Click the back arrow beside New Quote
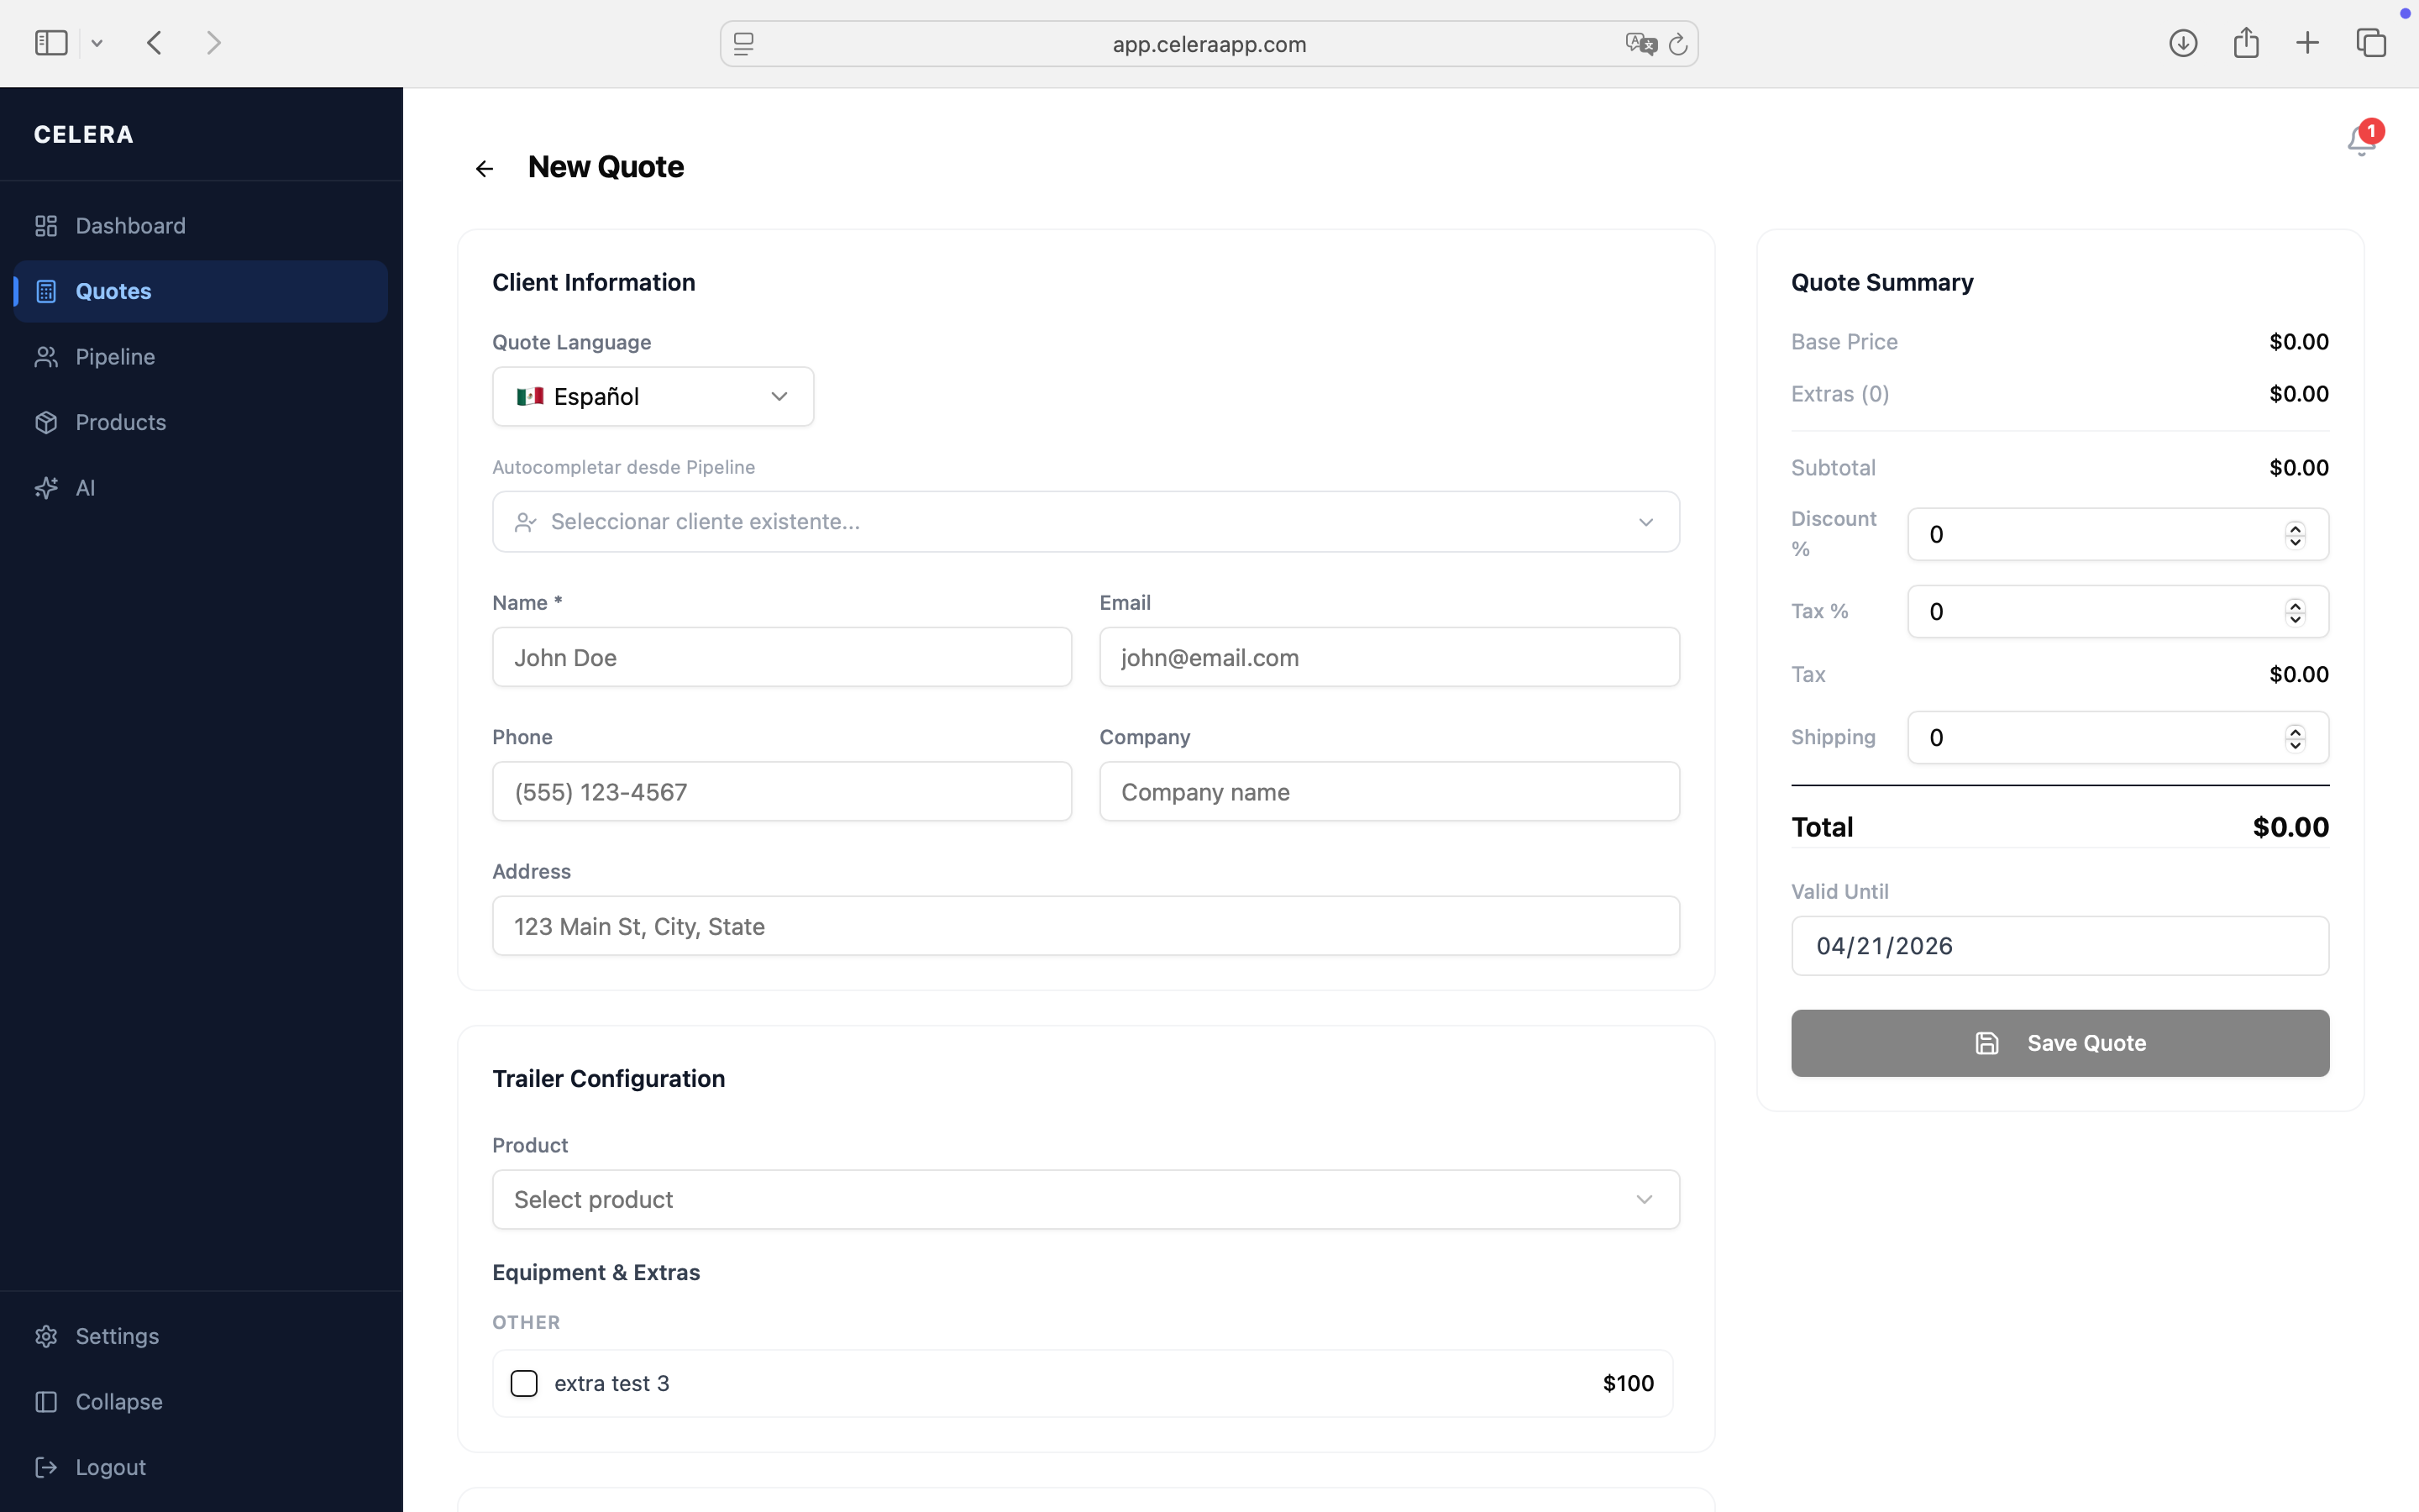 tap(485, 169)
